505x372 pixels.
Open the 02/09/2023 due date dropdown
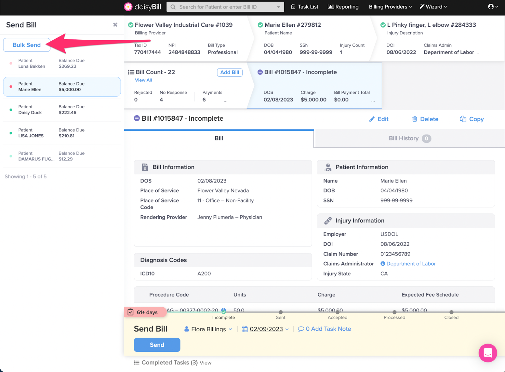[287, 329]
